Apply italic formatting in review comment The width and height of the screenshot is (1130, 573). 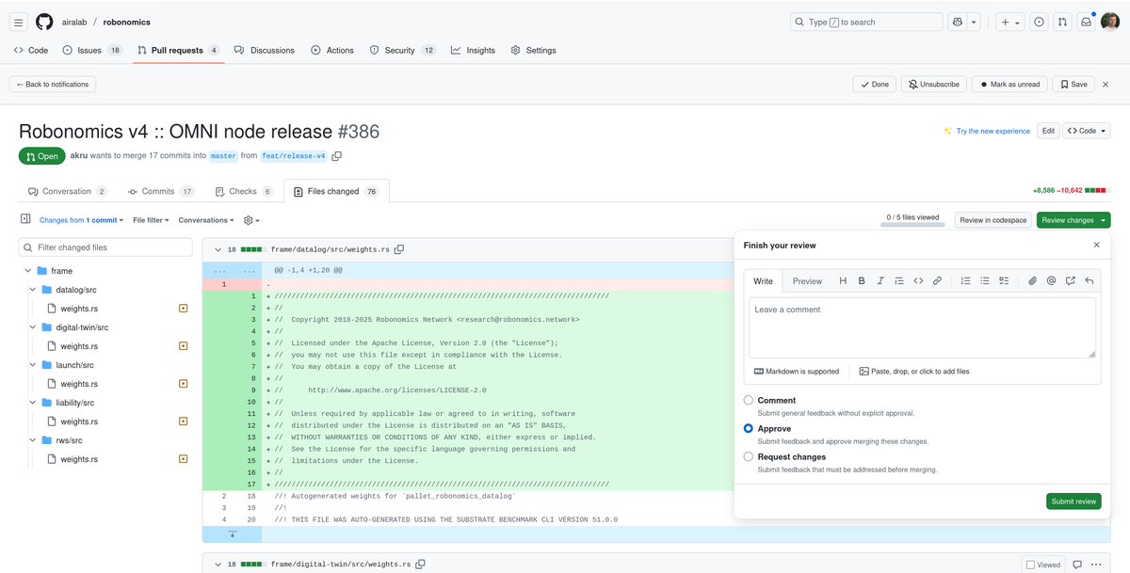880,280
